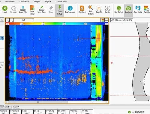Click the Best Fit icon
Screen dimensions: 150x114
(99, 8)
